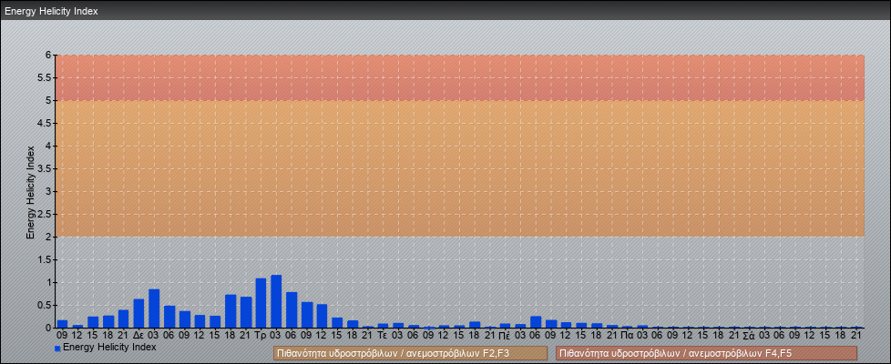891x364 pixels.
Task: Select the Σά day label on the x-axis
Action: pos(749,336)
